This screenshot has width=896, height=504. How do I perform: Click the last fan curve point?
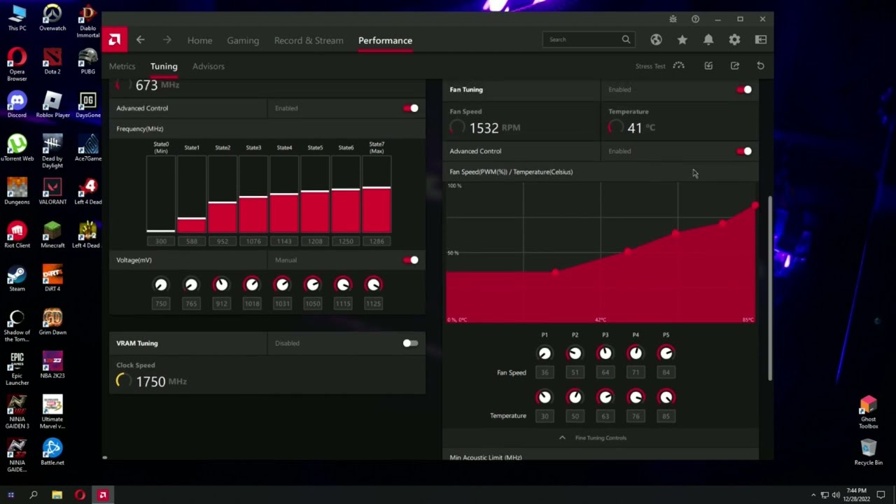click(x=755, y=206)
